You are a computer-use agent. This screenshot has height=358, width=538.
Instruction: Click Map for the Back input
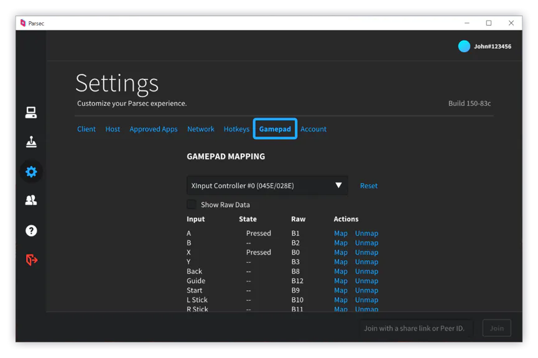(x=341, y=271)
